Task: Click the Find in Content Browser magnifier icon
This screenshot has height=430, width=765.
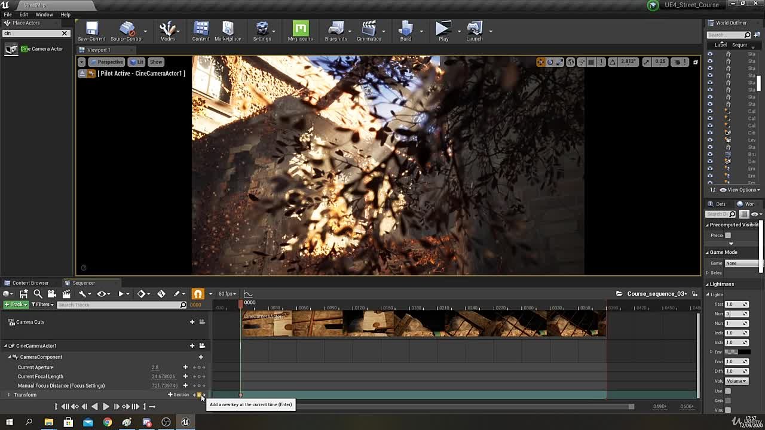Action: pos(38,293)
